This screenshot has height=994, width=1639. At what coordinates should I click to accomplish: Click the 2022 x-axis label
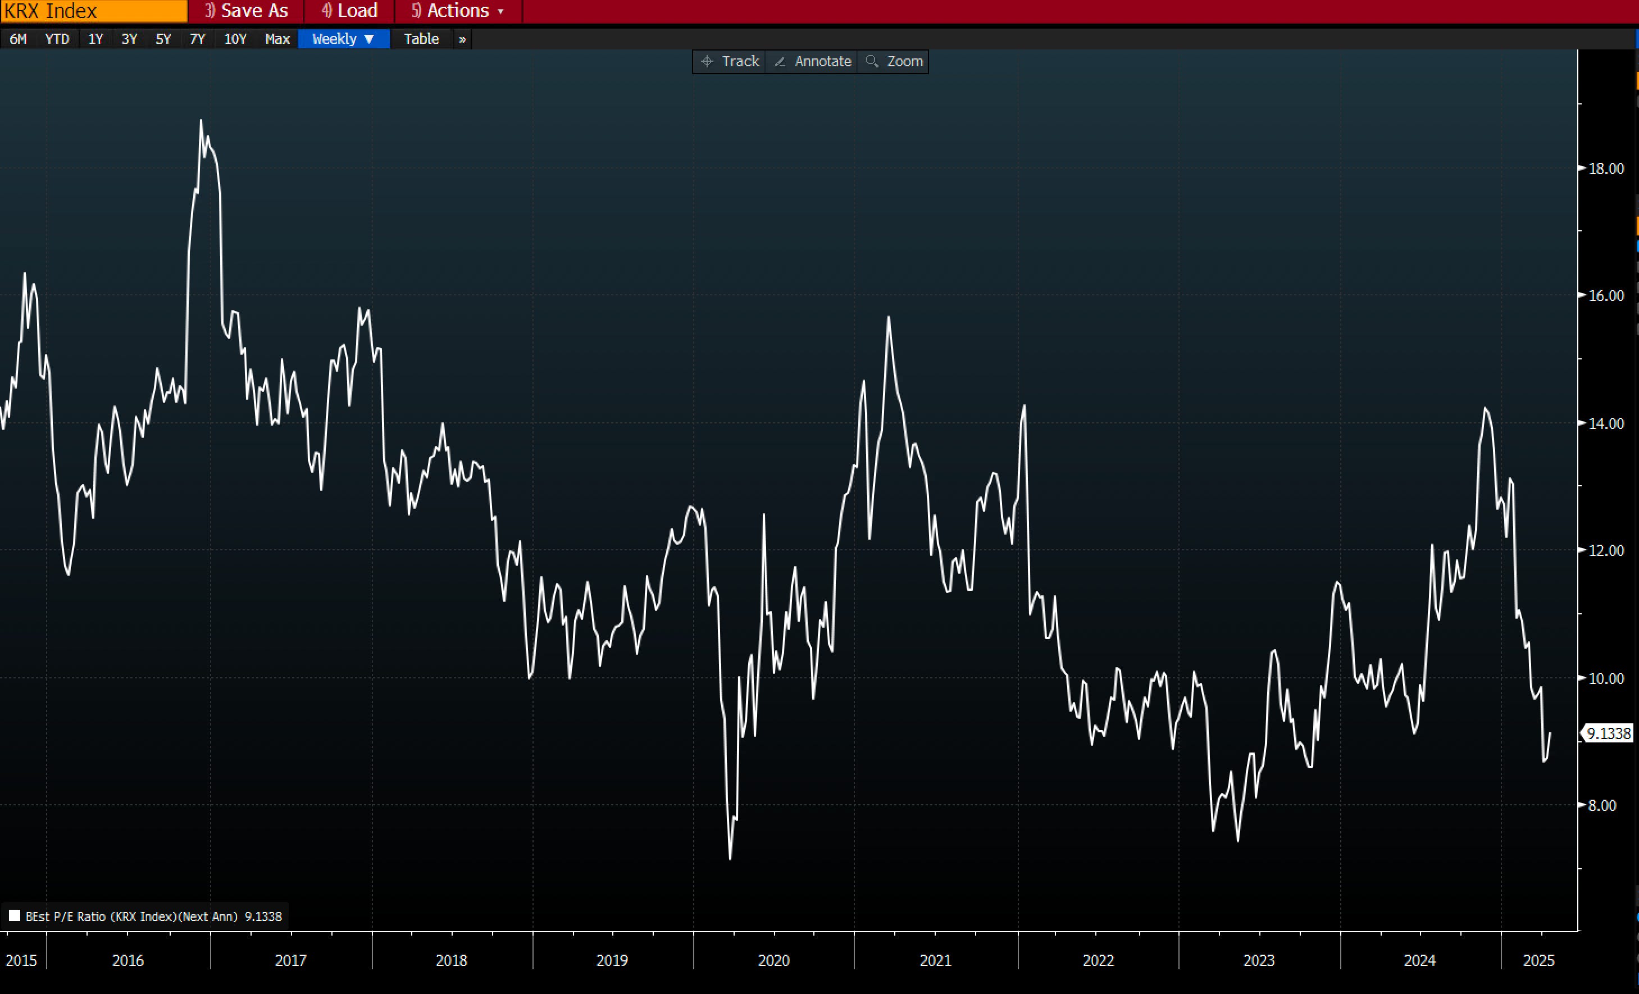tap(1098, 961)
